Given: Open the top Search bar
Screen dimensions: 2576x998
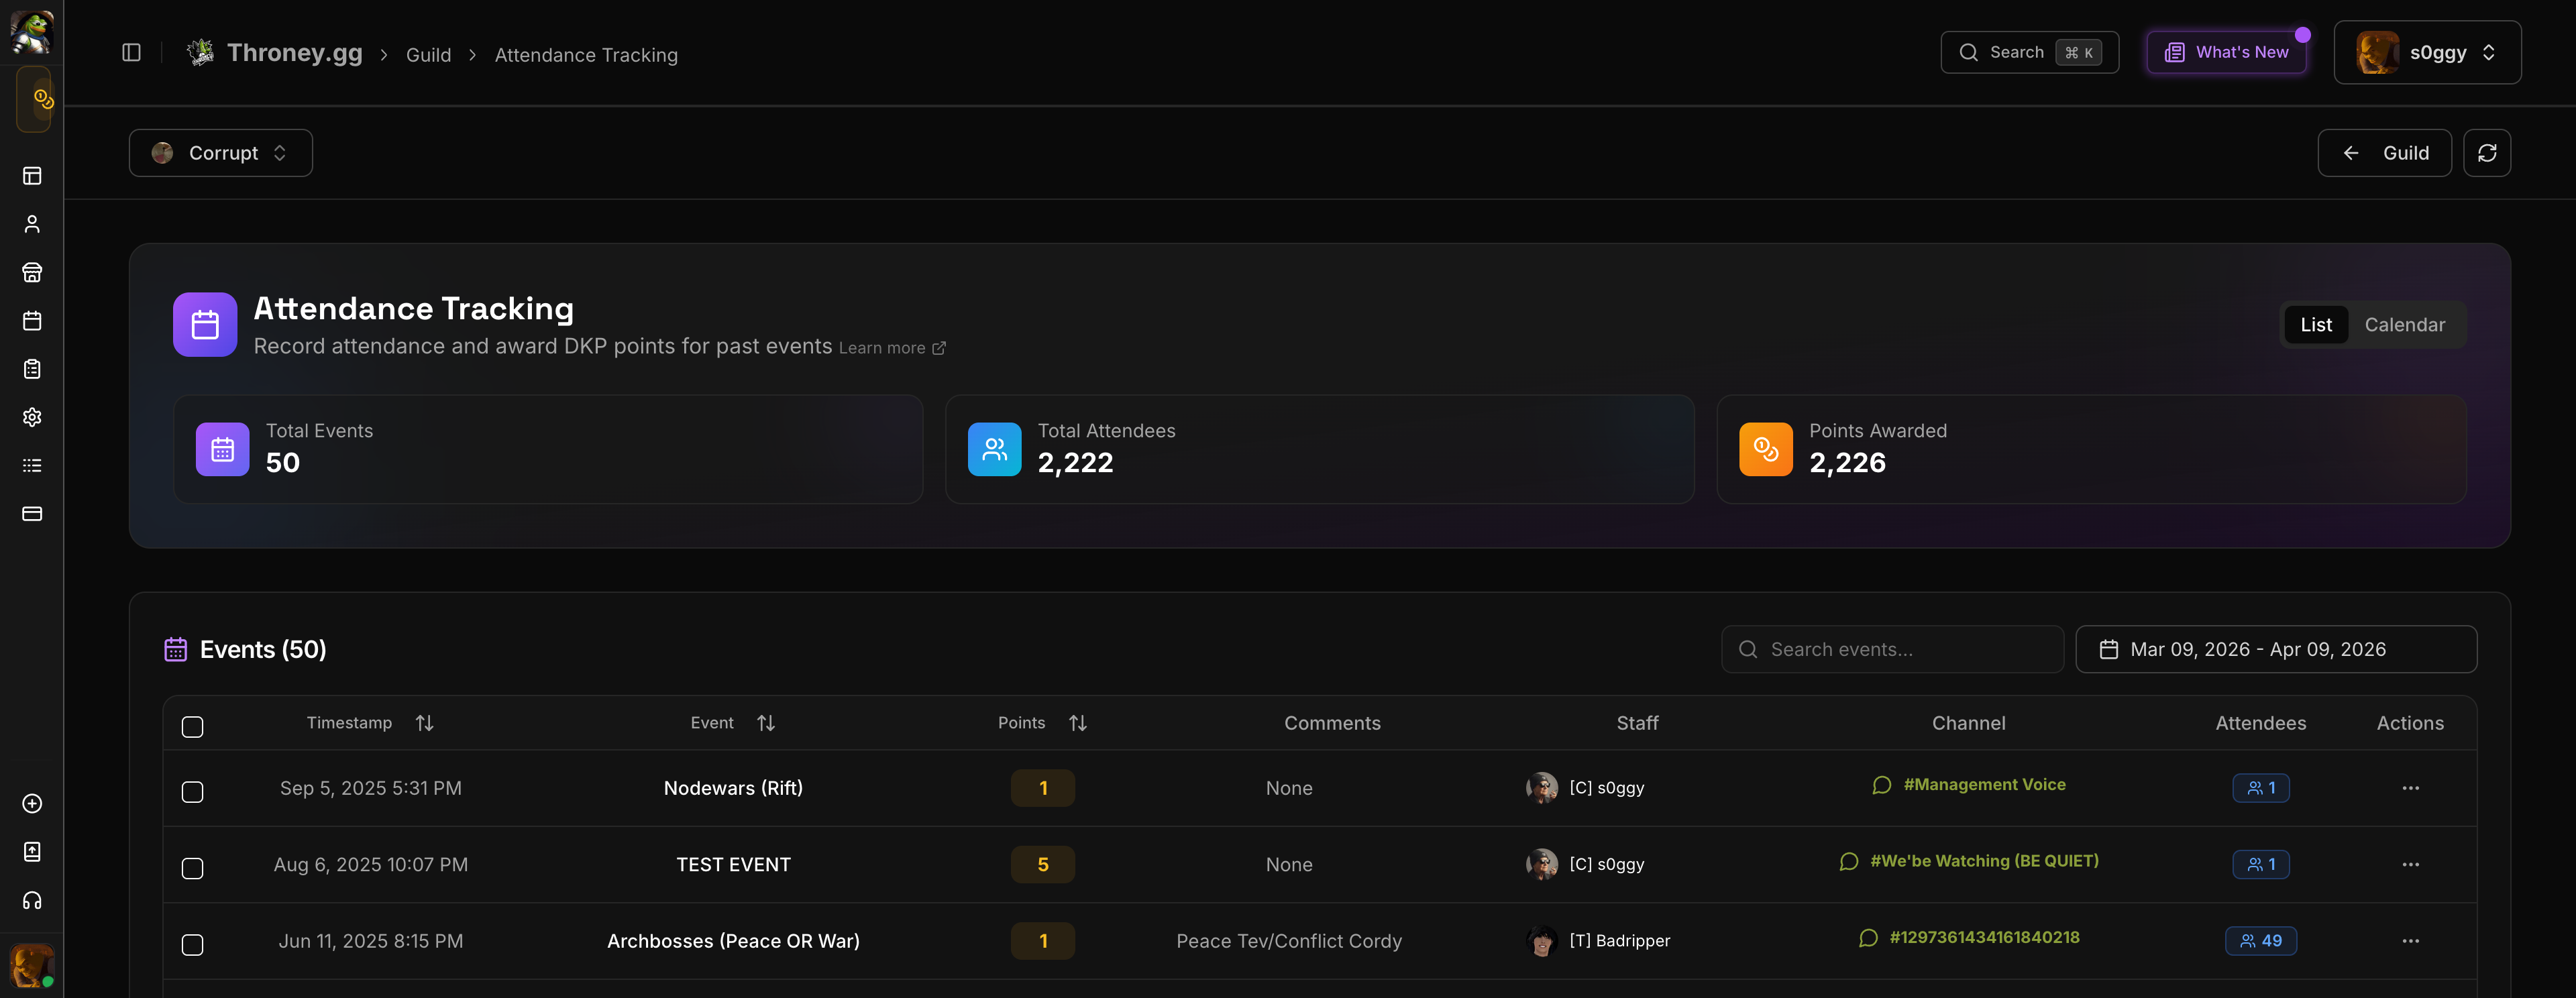Looking at the screenshot, I should click(2029, 53).
